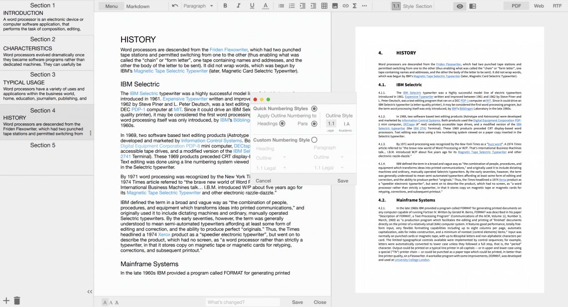Insert a table
This screenshot has height=307, width=568.
[x=324, y=6]
